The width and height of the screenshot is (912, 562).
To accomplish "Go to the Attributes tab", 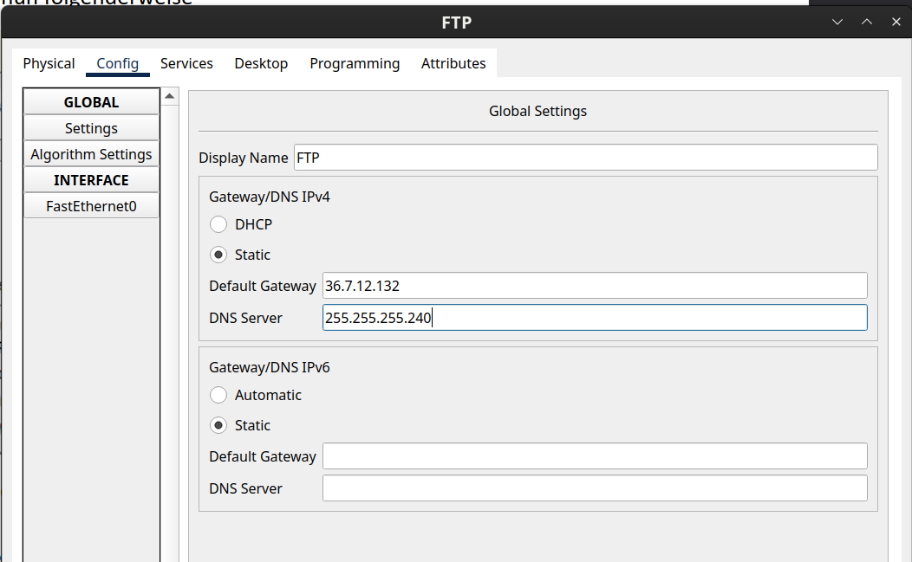I will [x=453, y=63].
